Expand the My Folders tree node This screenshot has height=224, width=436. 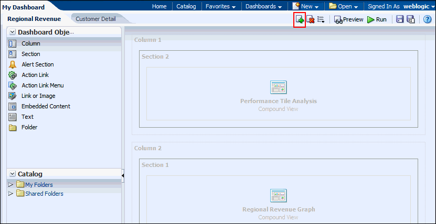(x=11, y=184)
